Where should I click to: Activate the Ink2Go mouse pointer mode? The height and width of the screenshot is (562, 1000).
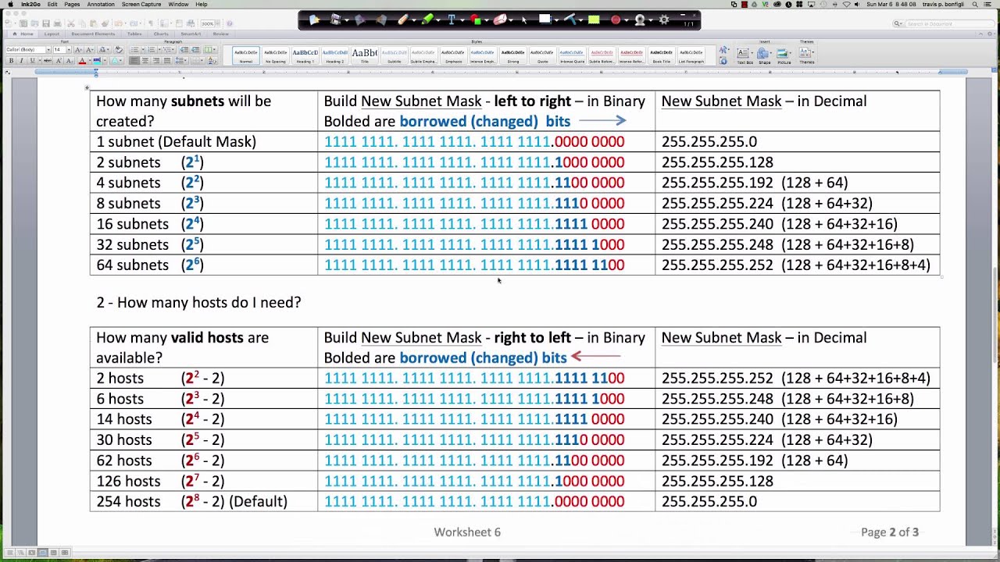coord(524,20)
